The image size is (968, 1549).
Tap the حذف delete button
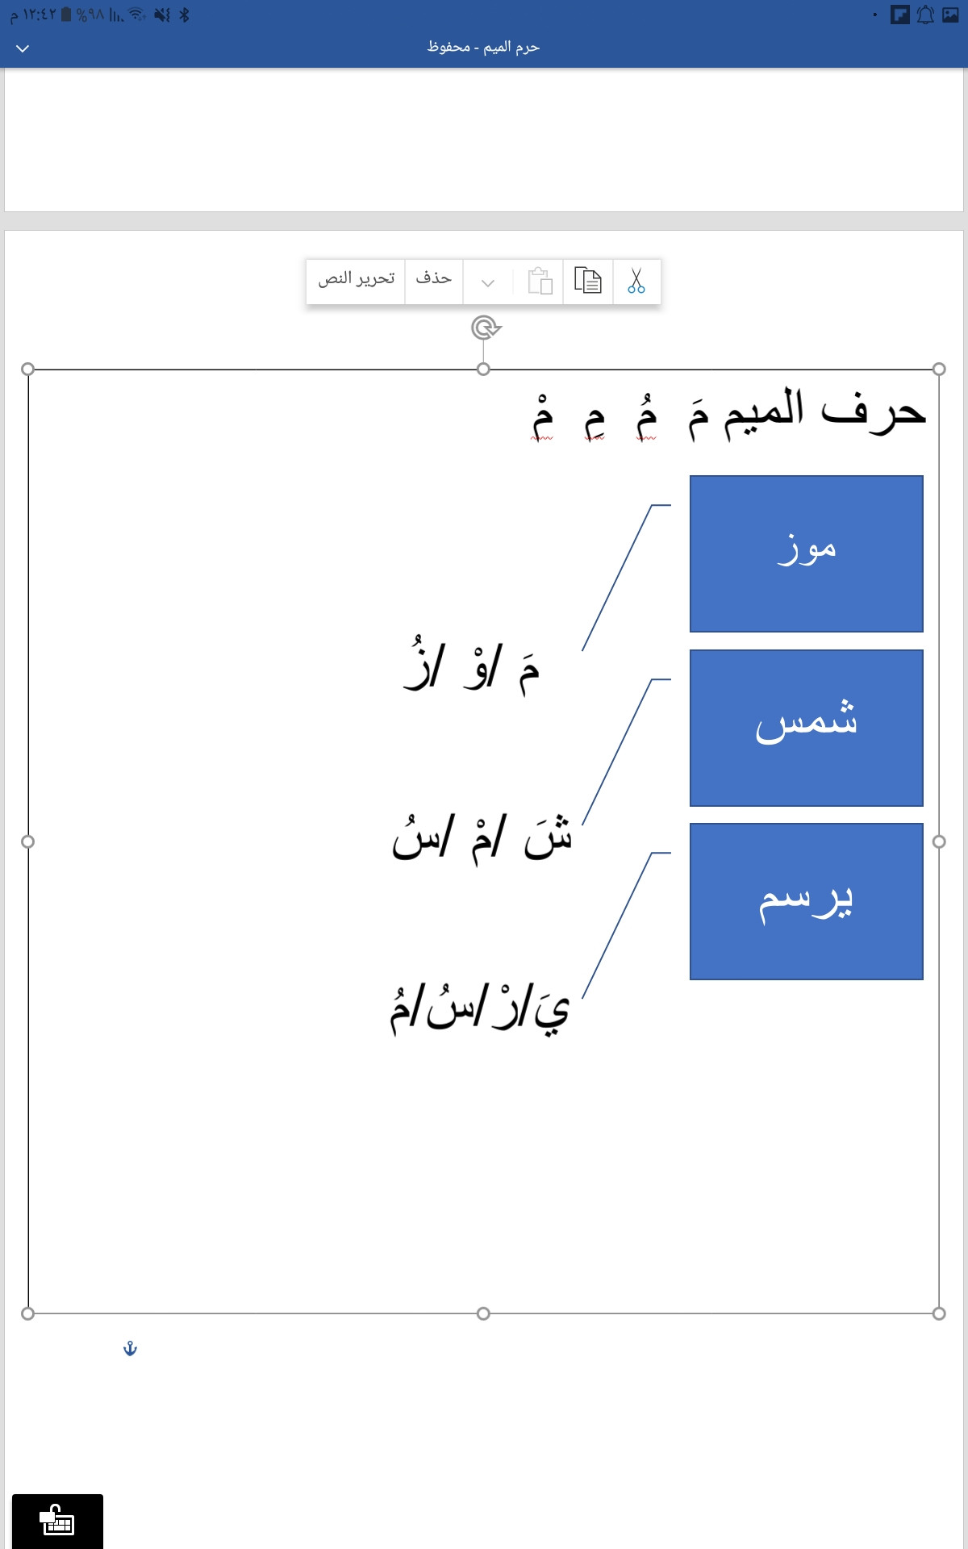(433, 278)
